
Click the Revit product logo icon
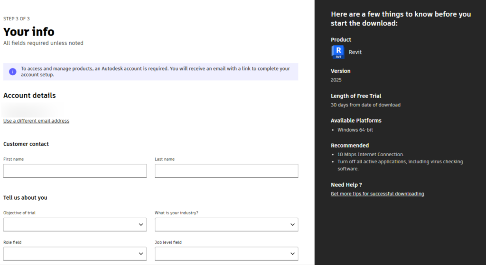coord(338,52)
